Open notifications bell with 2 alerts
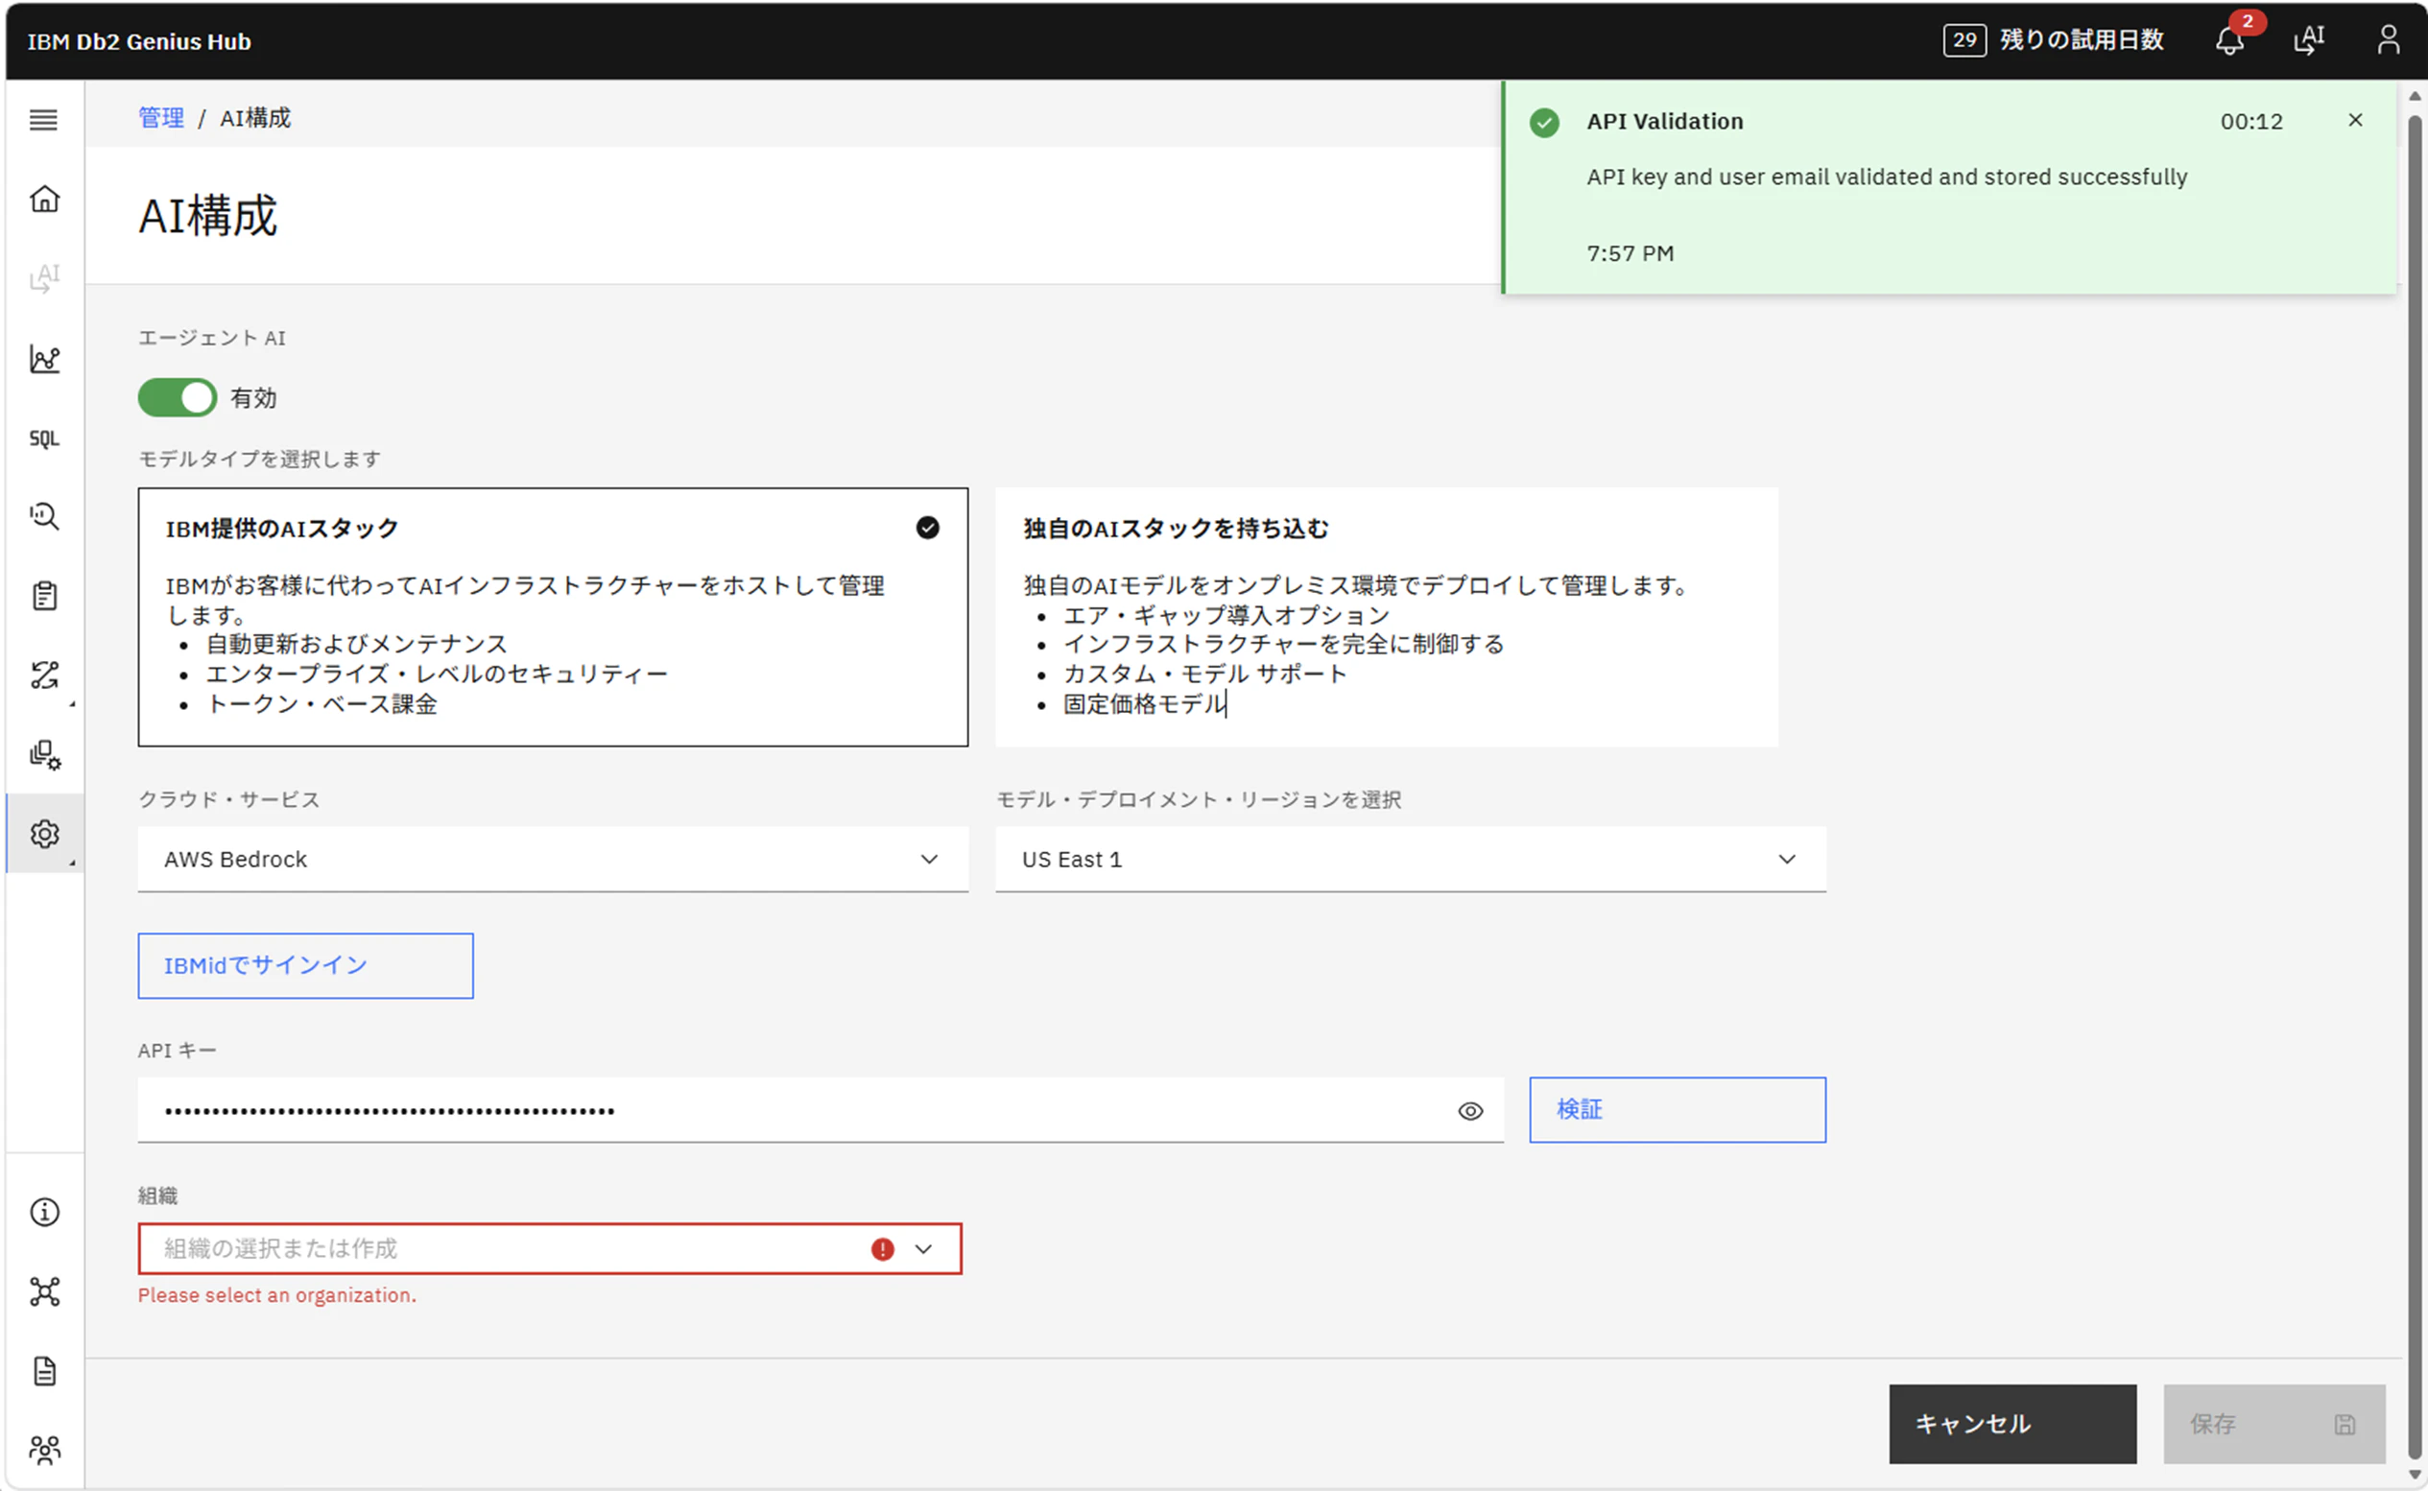The height and width of the screenshot is (1491, 2428). click(x=2230, y=39)
